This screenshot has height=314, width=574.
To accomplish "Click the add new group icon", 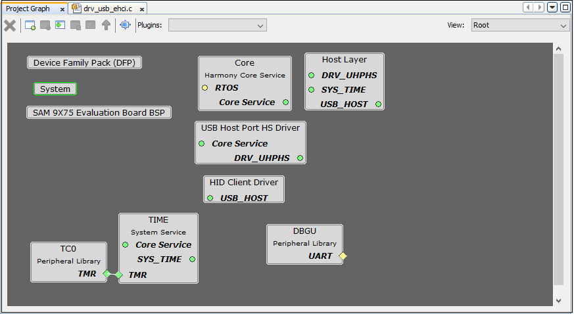I will [x=30, y=26].
